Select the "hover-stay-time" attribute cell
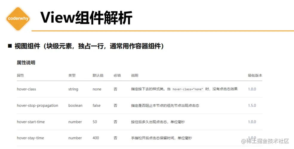This screenshot has width=294, height=149. point(30,138)
